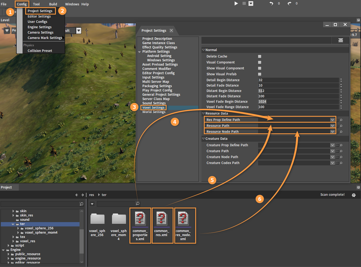Image resolution: width=361 pixels, height=267 pixels.
Task: Open the Resource Path dropdown
Action: point(333,126)
